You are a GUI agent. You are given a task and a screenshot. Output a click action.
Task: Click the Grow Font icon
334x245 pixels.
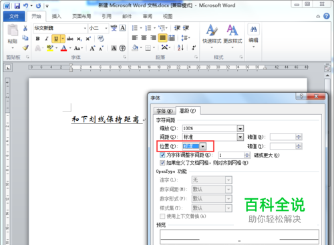tap(92, 48)
